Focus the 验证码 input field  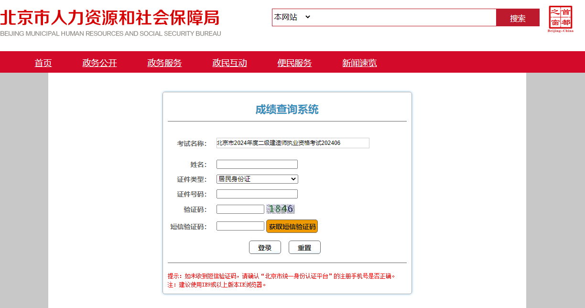pos(240,209)
